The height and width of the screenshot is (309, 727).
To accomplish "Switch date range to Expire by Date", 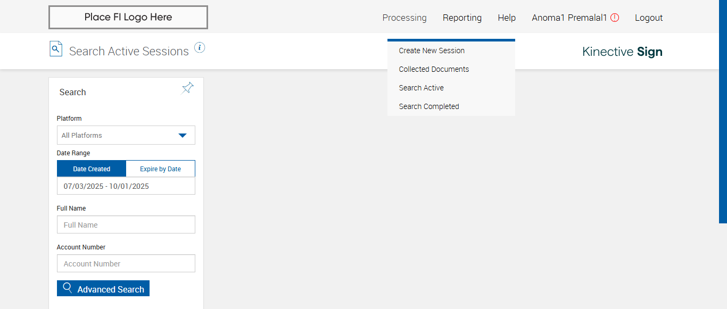I will pyautogui.click(x=160, y=169).
